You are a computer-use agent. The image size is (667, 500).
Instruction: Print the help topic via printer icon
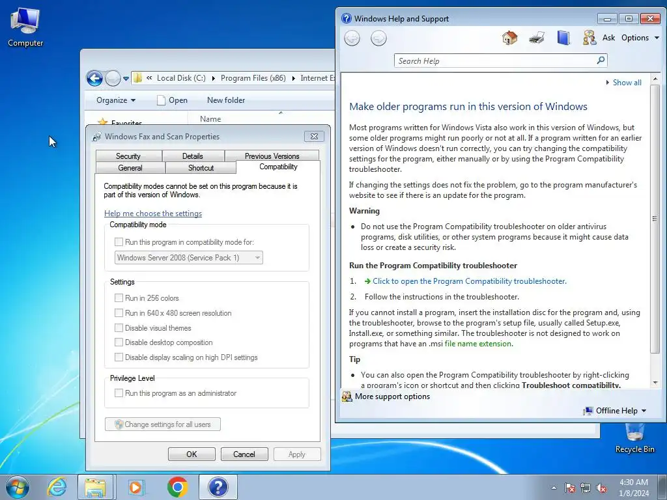(x=537, y=38)
